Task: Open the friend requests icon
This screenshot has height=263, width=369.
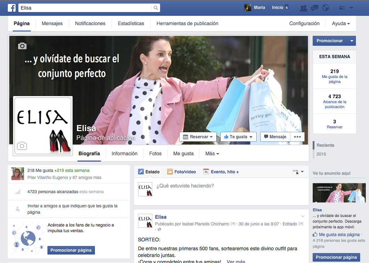Action: tap(303, 8)
